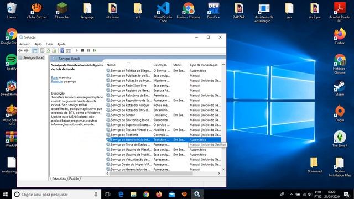This screenshot has width=354, height=199.
Task: Click the taskbar search box
Action: pyautogui.click(x=56, y=194)
